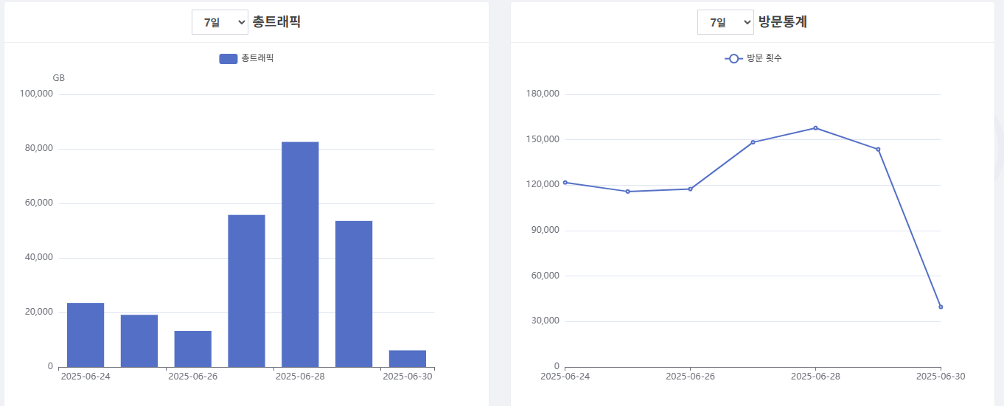Viewport: 1004px width, 406px height.
Task: Click the visit count point at 2025-06-25
Action: [627, 192]
